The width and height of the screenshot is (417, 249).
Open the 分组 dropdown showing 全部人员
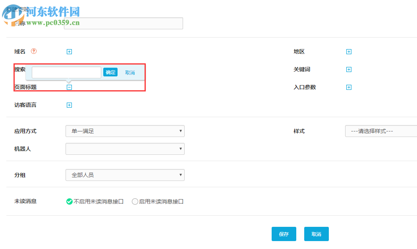[125, 175]
